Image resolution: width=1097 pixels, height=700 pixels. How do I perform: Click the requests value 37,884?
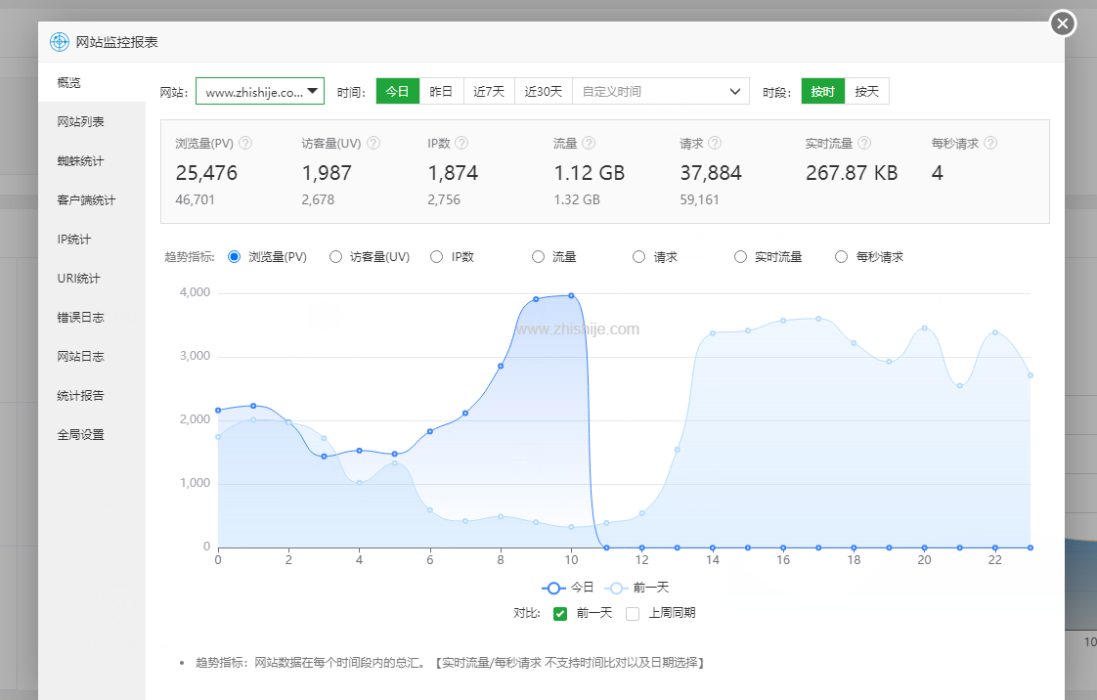click(711, 173)
